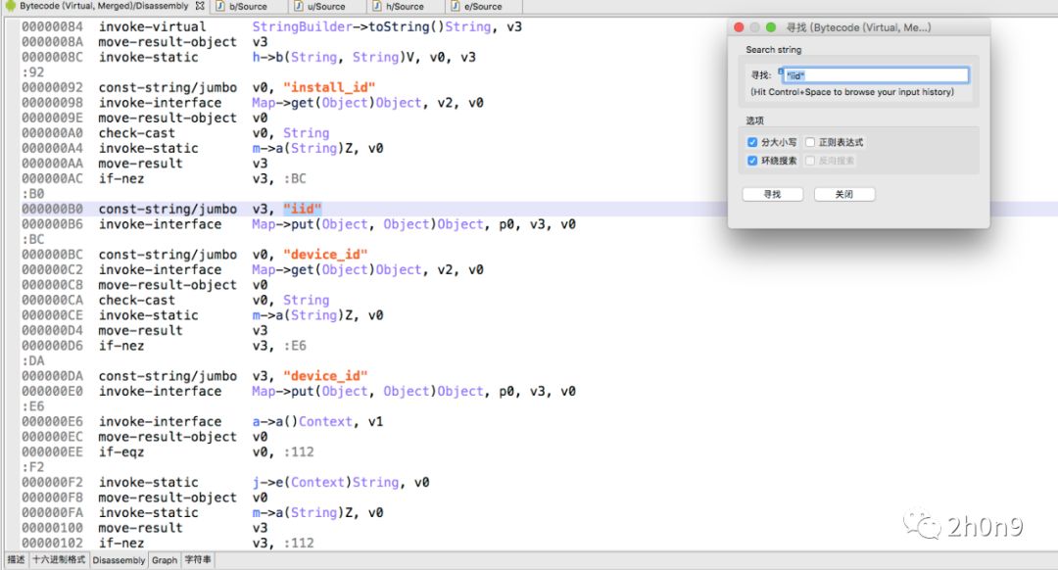Click the 关闭 close button in dialog
This screenshot has height=570, width=1058.
[x=844, y=194]
